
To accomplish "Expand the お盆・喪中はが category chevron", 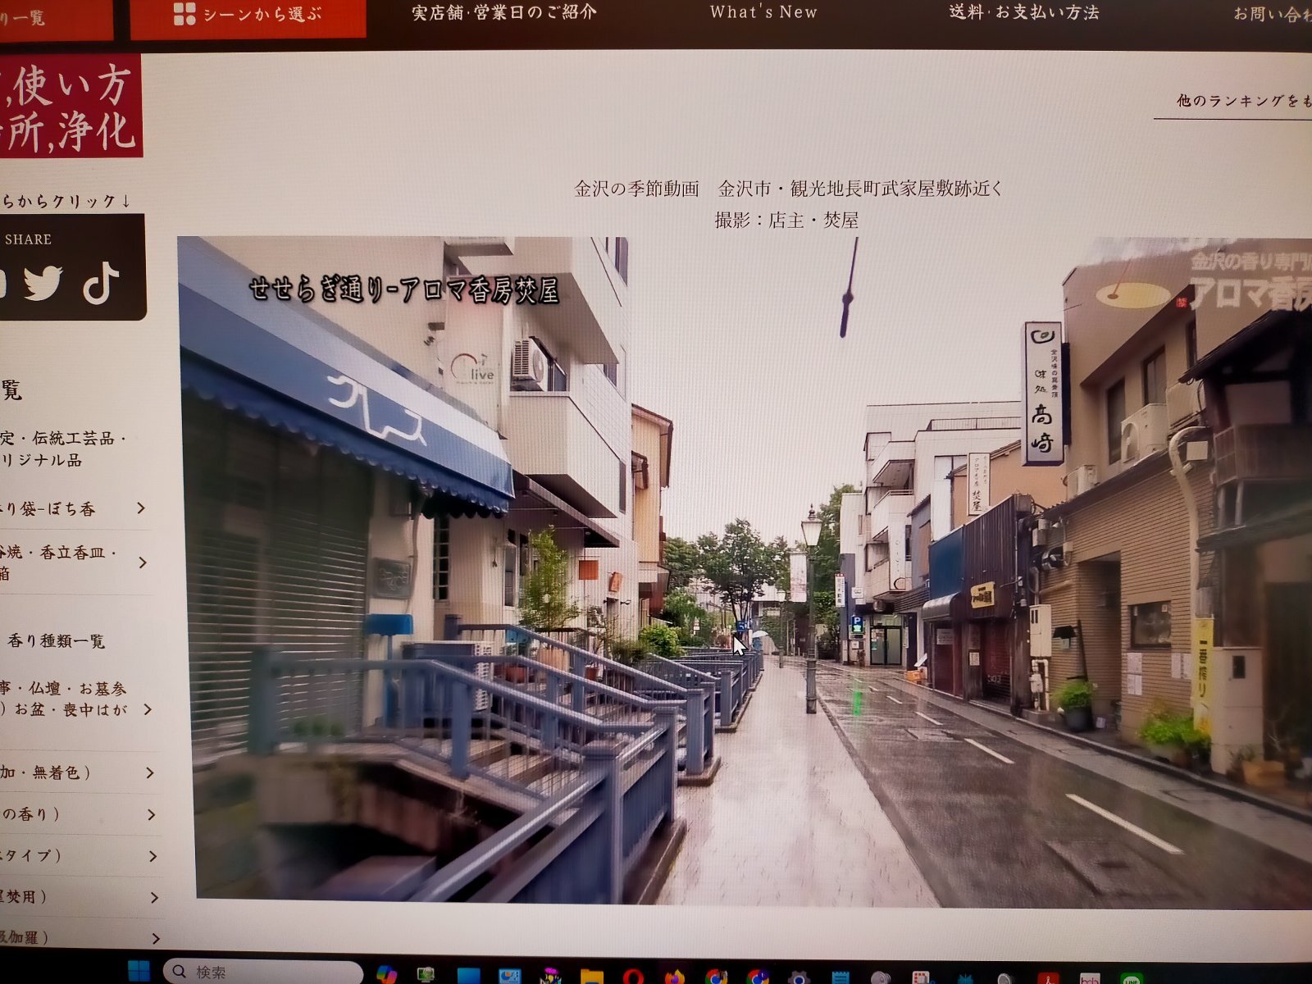I will (x=148, y=709).
